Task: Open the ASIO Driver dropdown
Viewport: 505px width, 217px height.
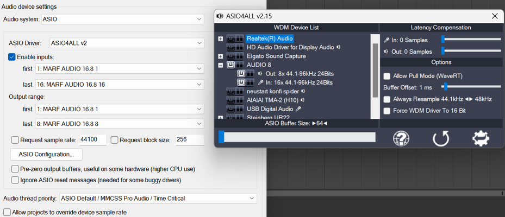Action: click(127, 43)
